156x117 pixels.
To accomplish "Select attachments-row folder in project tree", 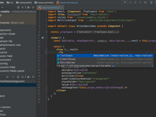I will 10,45.
